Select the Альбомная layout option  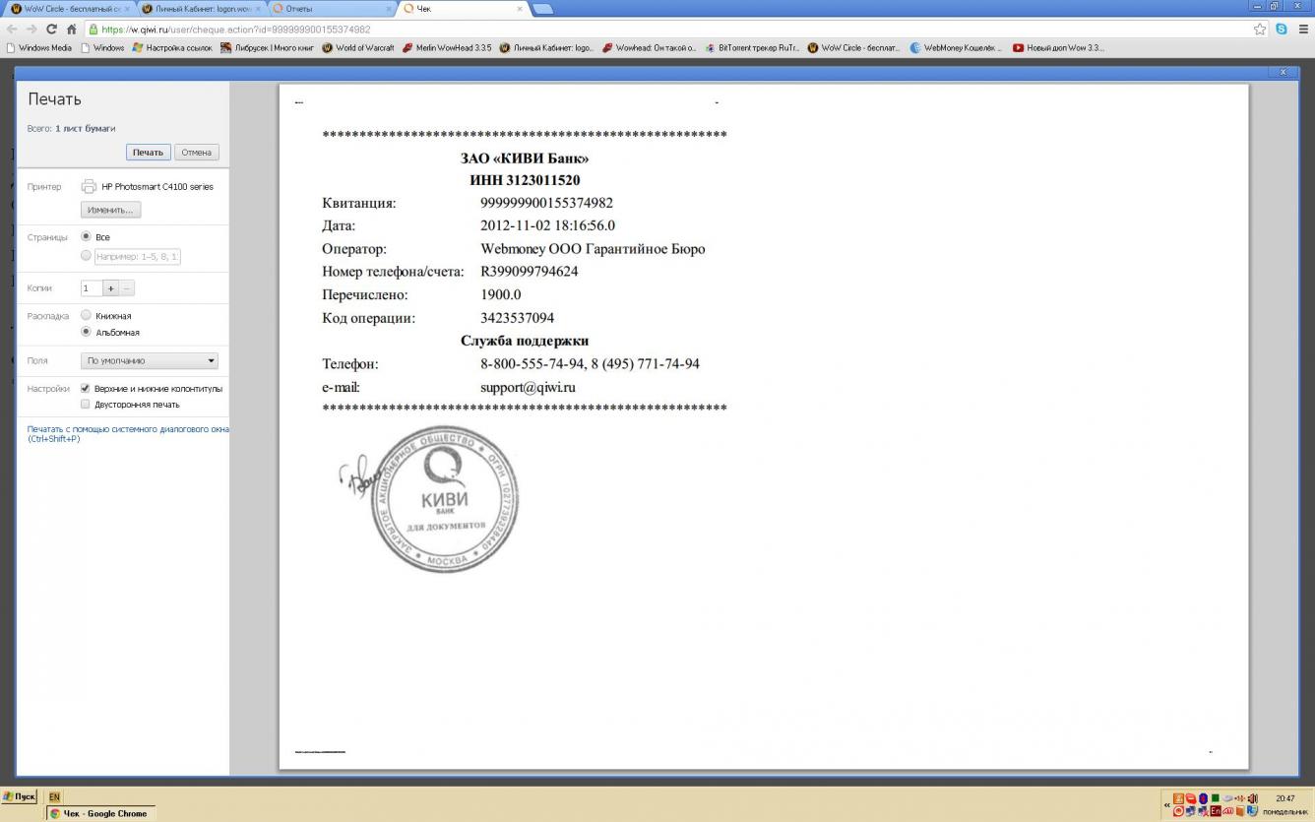click(86, 332)
